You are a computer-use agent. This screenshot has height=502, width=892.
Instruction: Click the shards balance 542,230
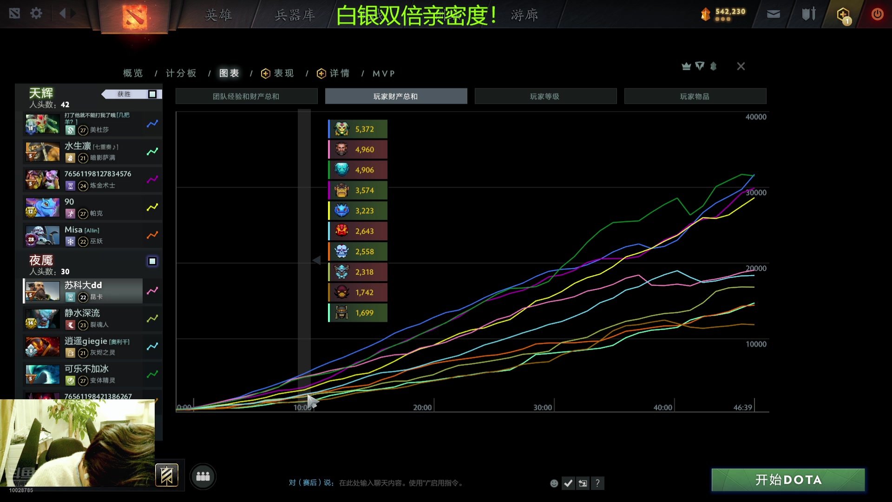coord(730,12)
